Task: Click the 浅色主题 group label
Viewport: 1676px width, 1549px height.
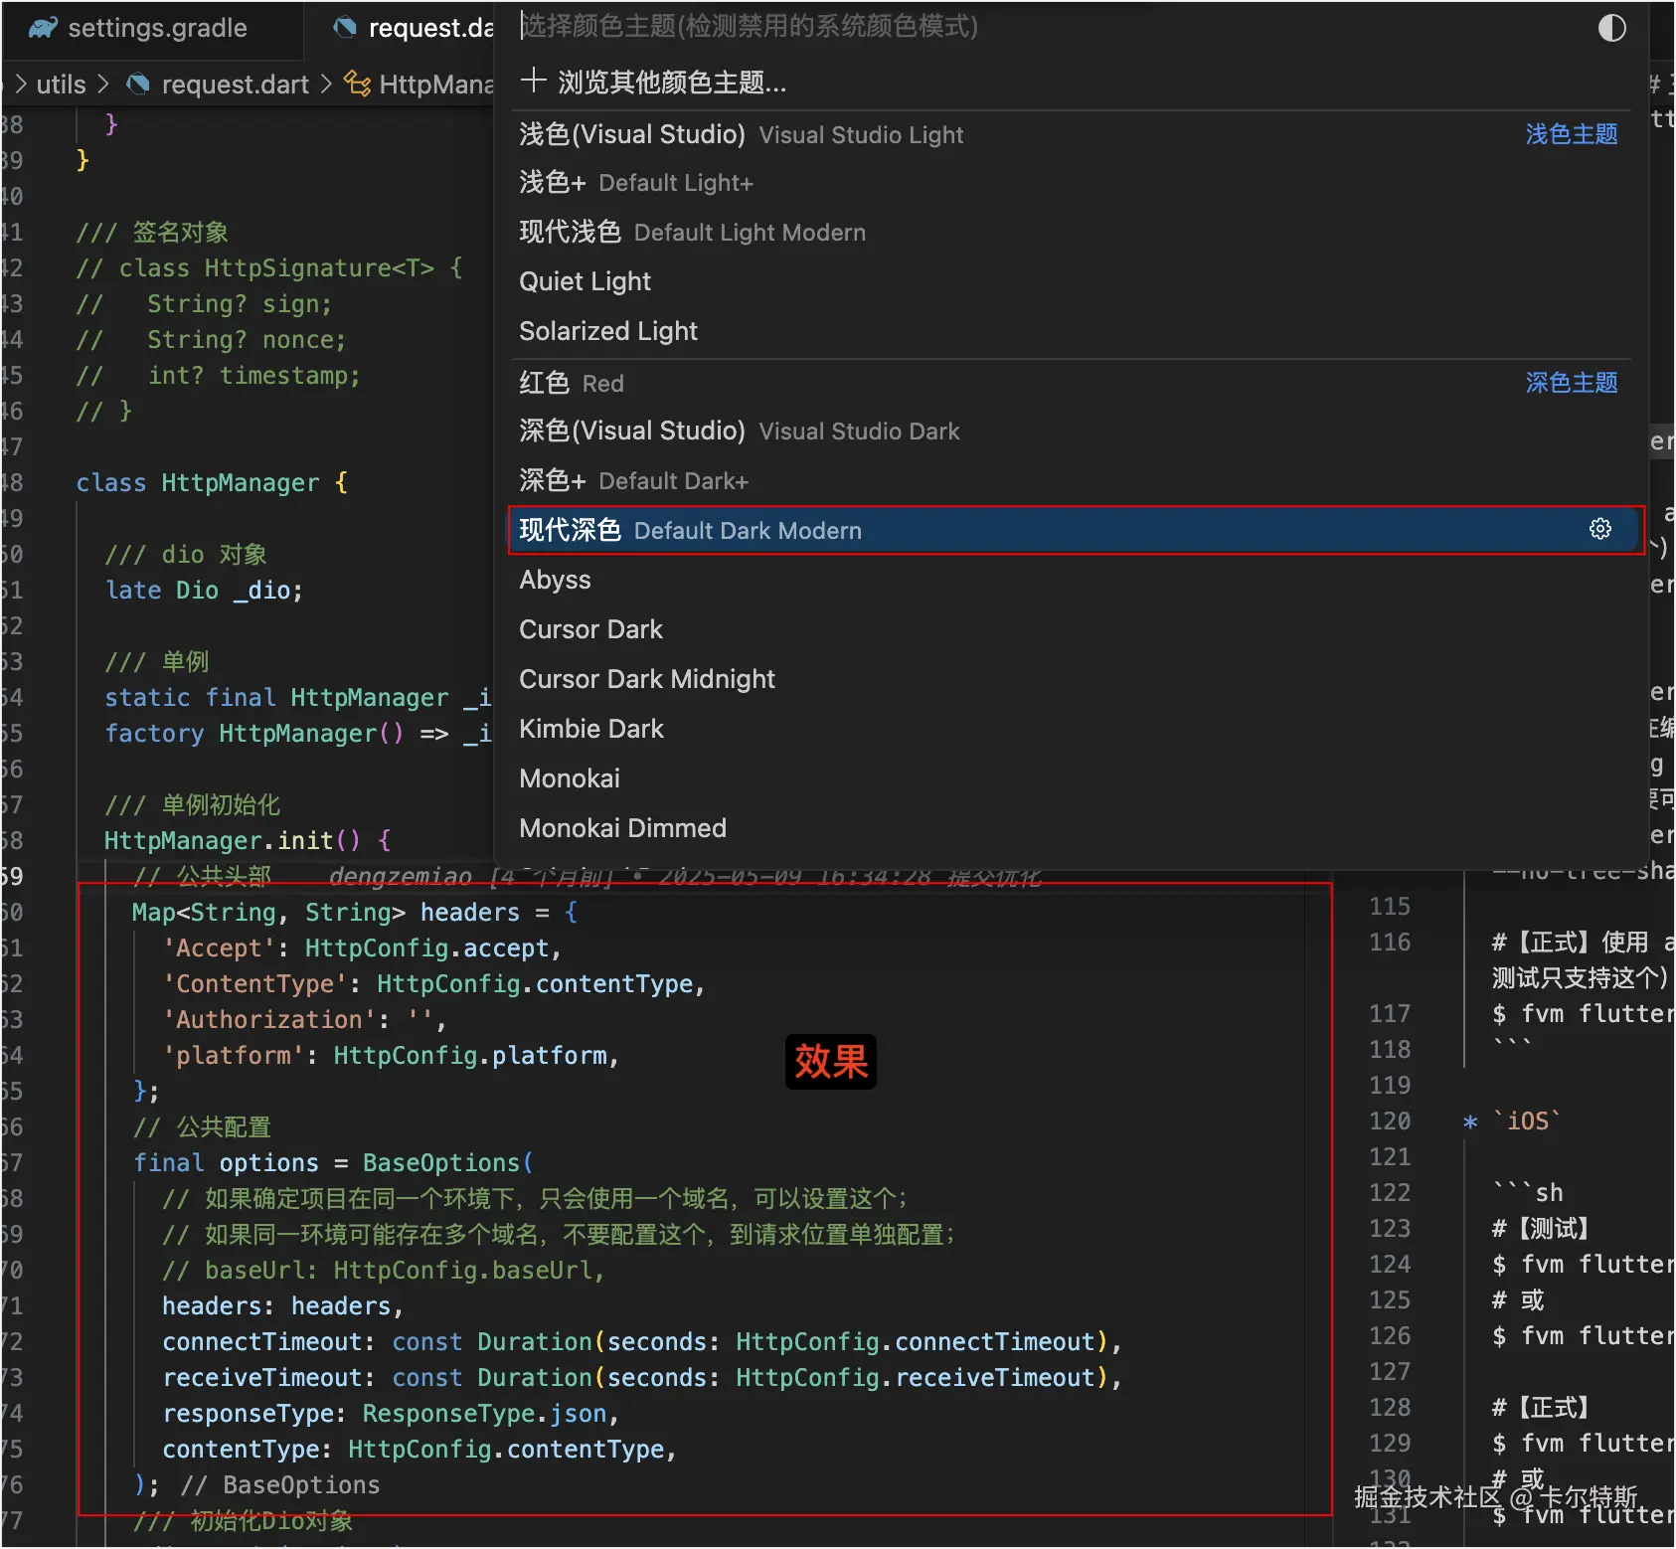Action: 1572,134
